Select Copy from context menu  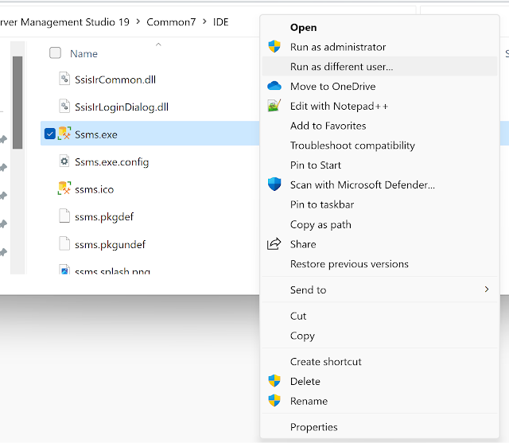pyautogui.click(x=302, y=336)
